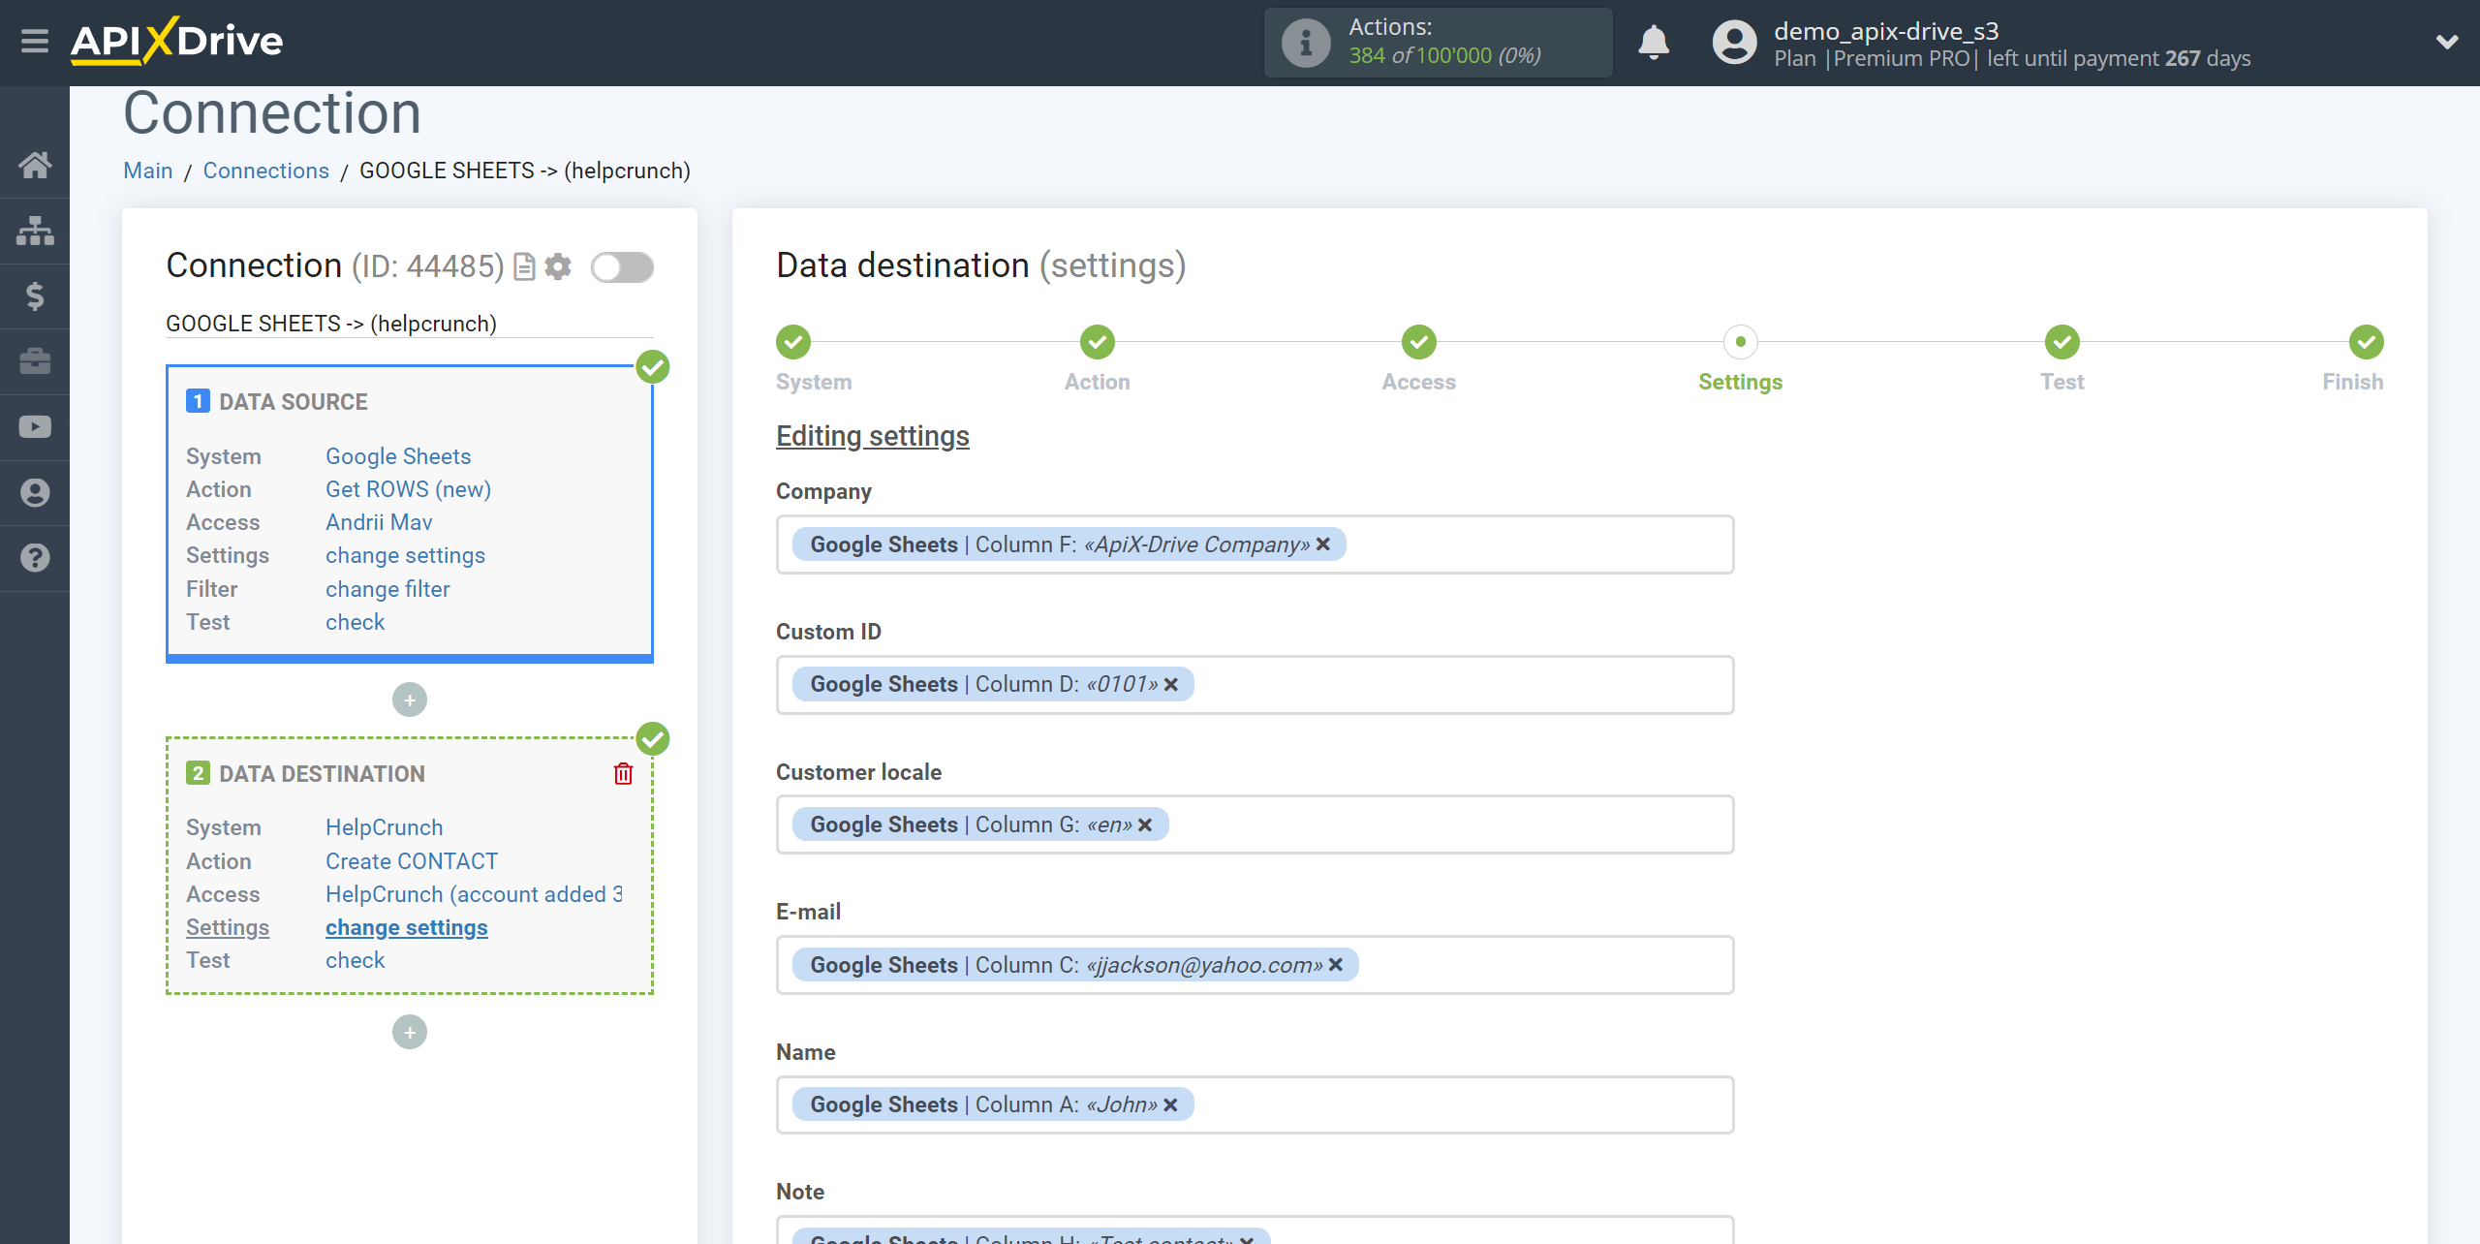Open video tutorials icon in sidebar

coord(35,427)
